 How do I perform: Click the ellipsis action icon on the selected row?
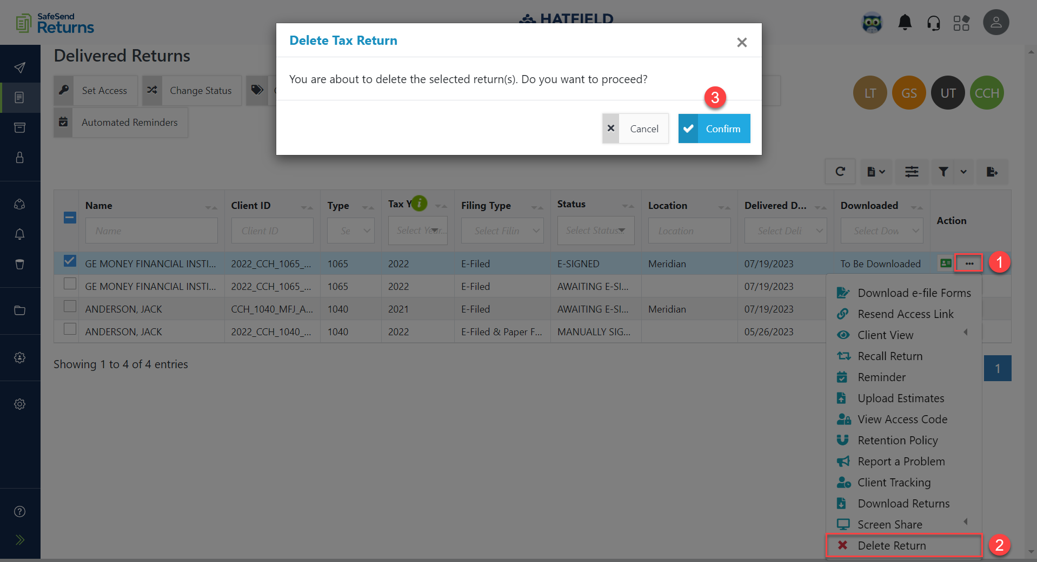968,263
